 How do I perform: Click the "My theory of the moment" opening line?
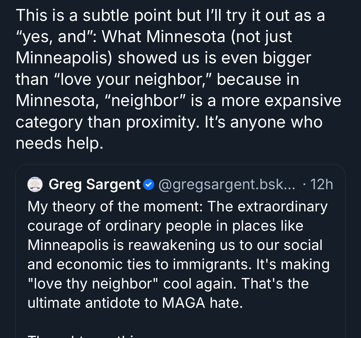pos(115,206)
